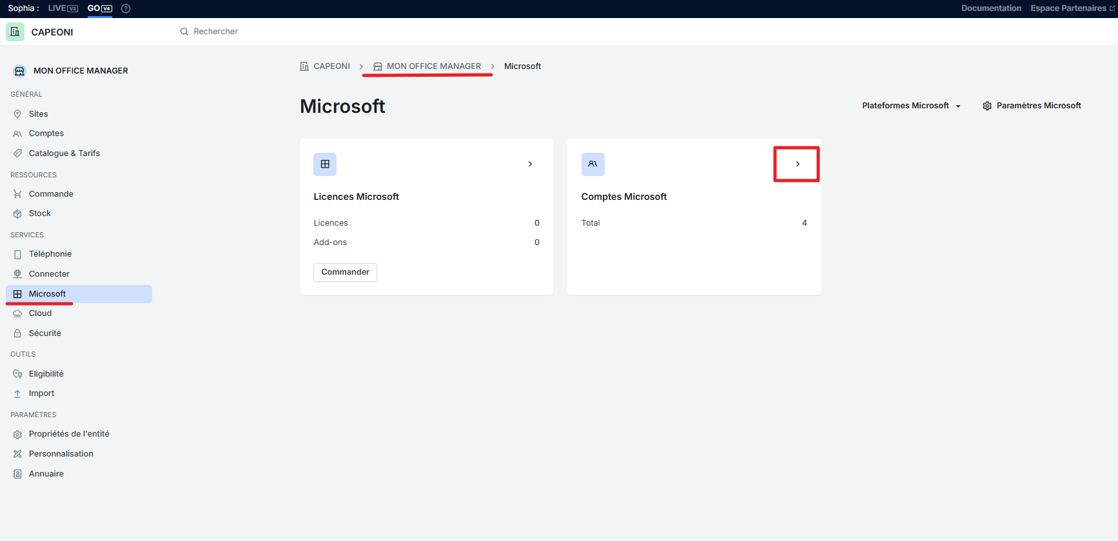Viewport: 1118px width, 541px height.
Task: Click the Connecter globe icon
Action: tap(17, 274)
